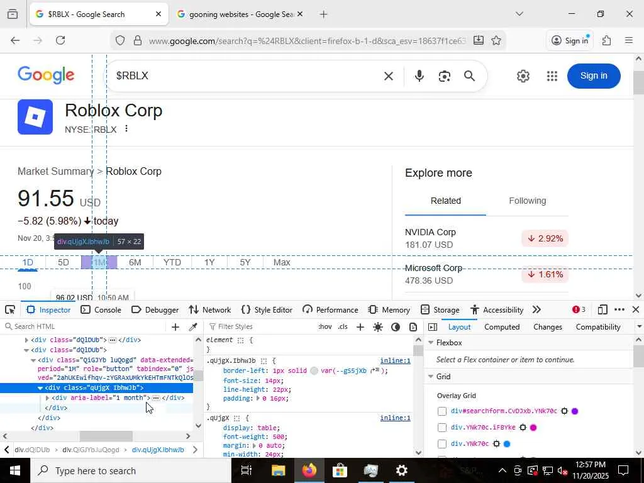This screenshot has width=644, height=483.
Task: Open the Style Editor tab
Action: tap(267, 309)
